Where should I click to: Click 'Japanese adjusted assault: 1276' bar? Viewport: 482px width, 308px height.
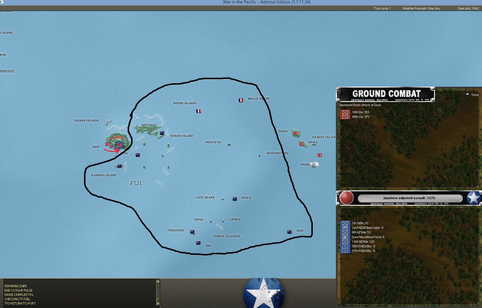(x=410, y=198)
